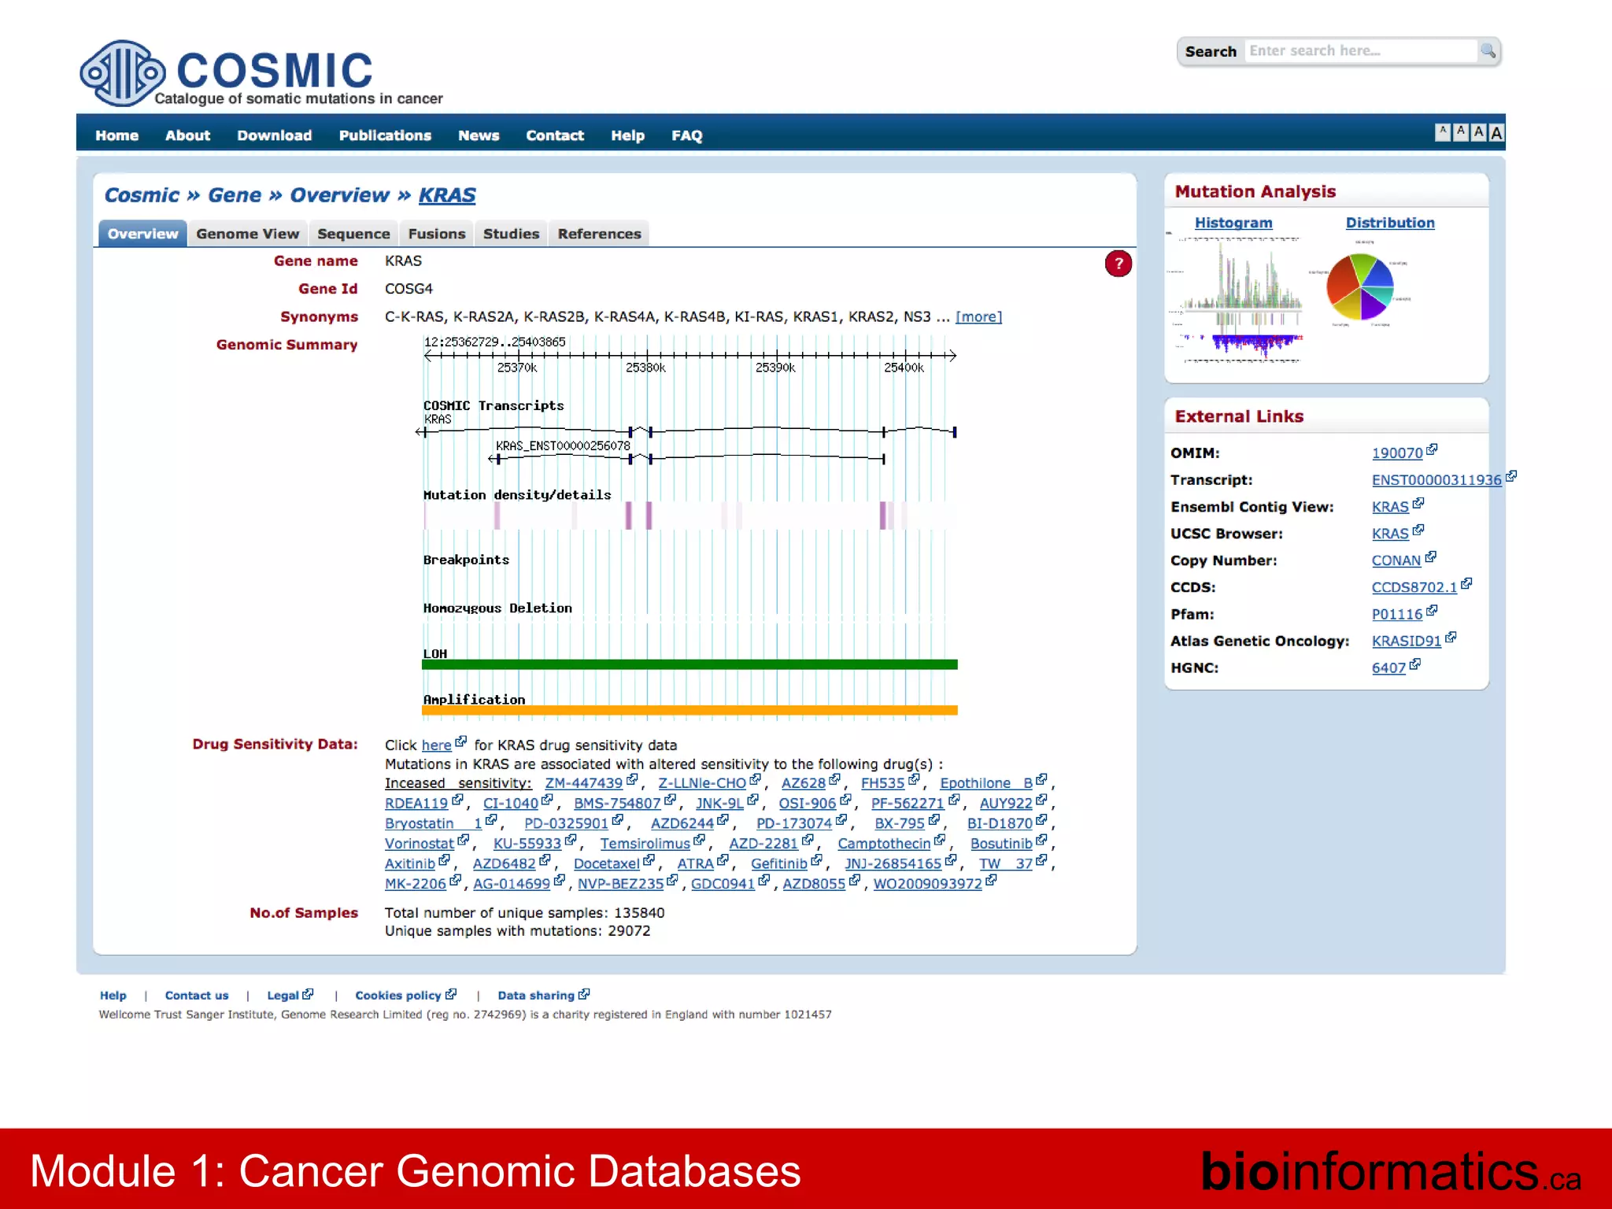Click external link icon beside CONAN
The width and height of the screenshot is (1612, 1209).
pos(1430,556)
